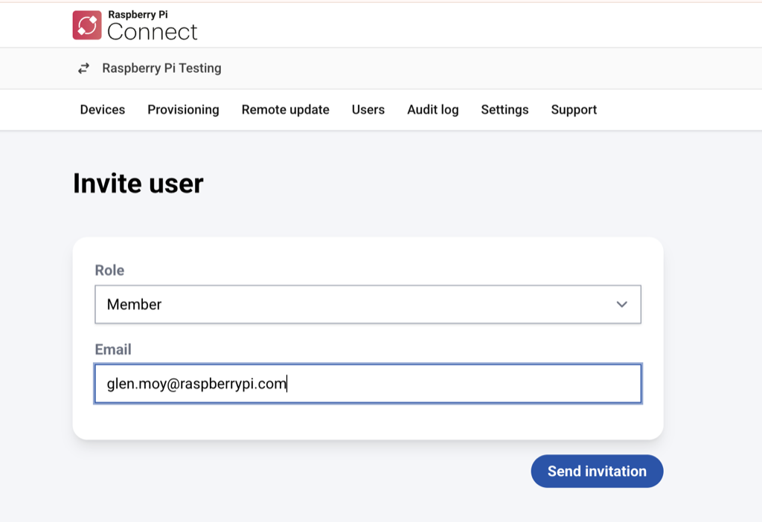Switch to the Users tab
Viewport: 762px width, 522px height.
[x=368, y=109]
